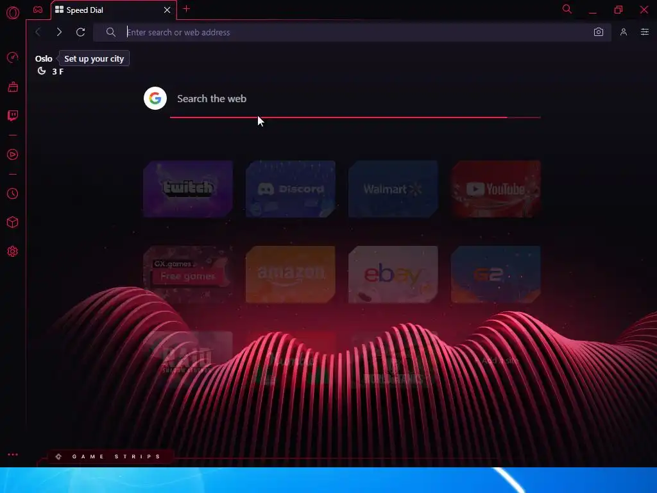Viewport: 657px width, 493px height.
Task: Open Easy Setup sliders icon
Action: [644, 32]
